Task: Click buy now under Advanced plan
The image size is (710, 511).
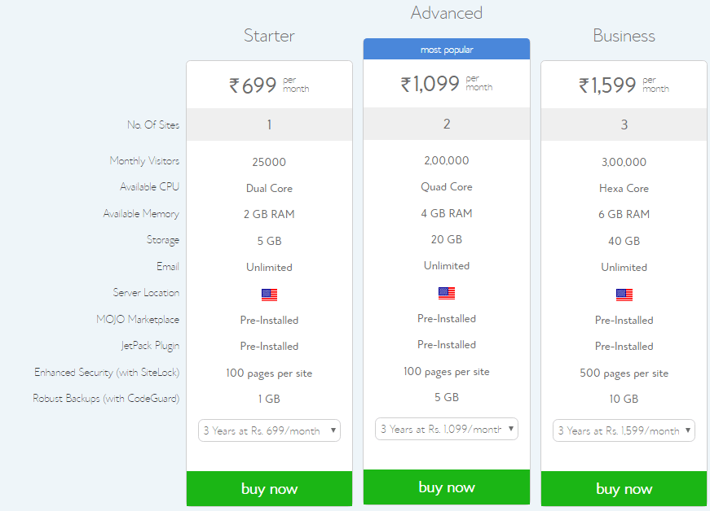Action: tap(447, 487)
